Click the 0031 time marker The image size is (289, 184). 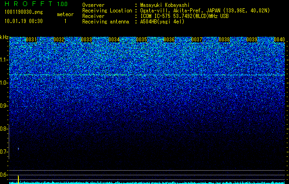pyautogui.click(x=31, y=40)
